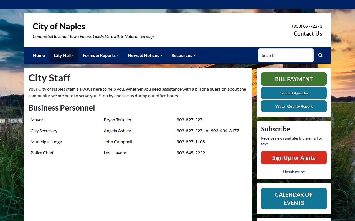
Task: Open the City of Naples site title
Action: point(59,26)
